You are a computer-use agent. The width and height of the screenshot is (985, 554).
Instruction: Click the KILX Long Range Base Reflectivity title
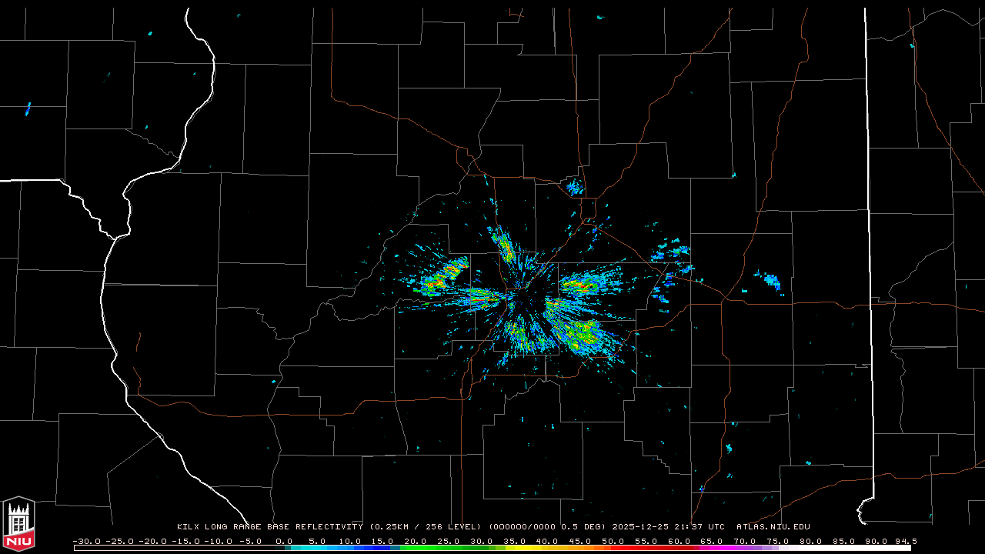point(269,527)
